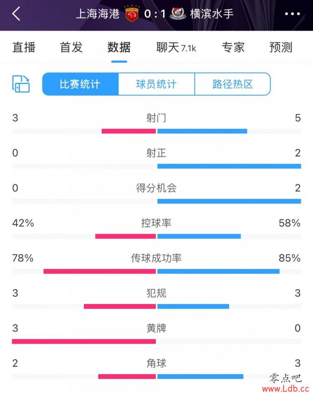This screenshot has height=393, width=313.
Task: Open the 预测 tab
Action: (281, 47)
